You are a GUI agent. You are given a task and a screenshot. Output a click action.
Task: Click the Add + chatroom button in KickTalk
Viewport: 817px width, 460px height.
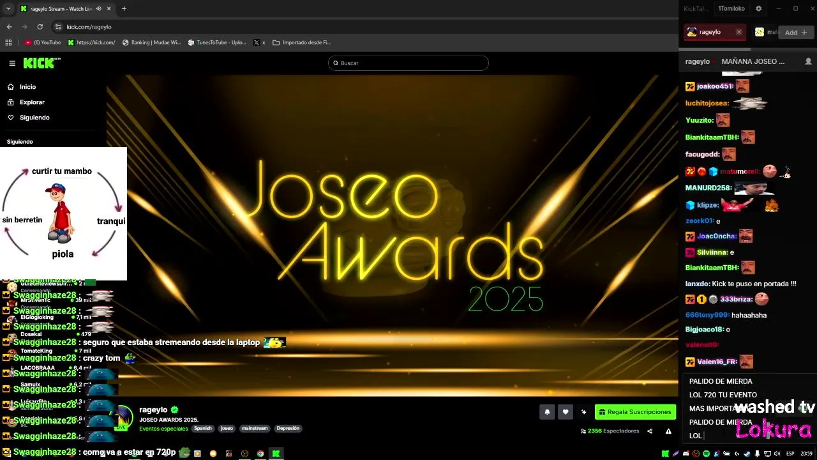tap(795, 32)
